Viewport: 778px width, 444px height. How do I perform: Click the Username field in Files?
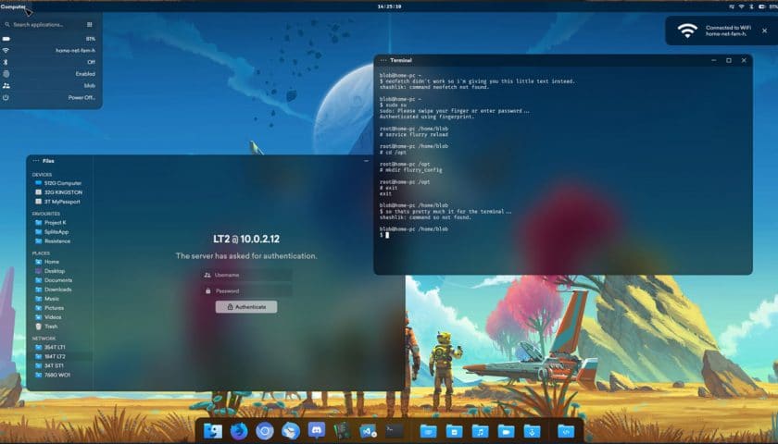246,275
